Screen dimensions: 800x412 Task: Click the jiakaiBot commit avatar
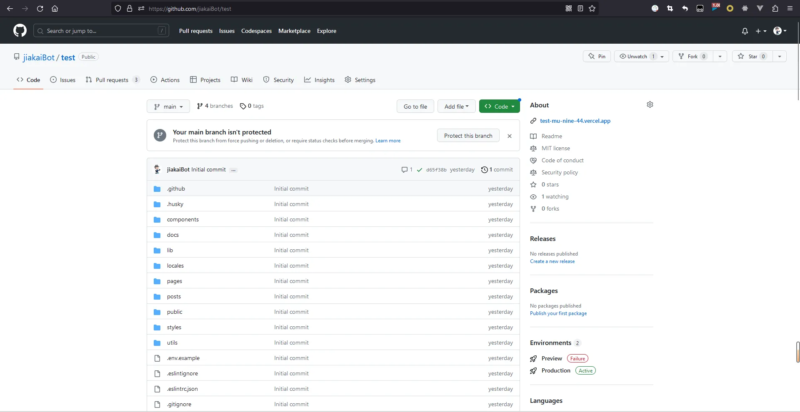[157, 169]
